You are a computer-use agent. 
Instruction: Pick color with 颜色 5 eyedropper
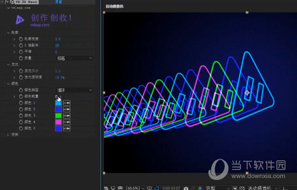67,129
